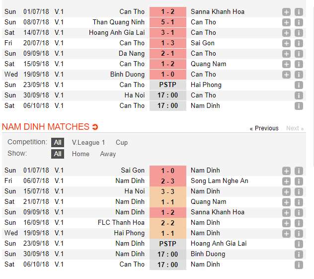Show only Away matches
This screenshot has height=279, width=314.
(108, 154)
